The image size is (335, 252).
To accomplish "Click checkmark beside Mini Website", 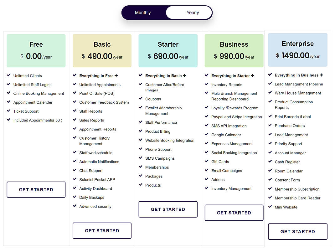I will click(270, 207).
